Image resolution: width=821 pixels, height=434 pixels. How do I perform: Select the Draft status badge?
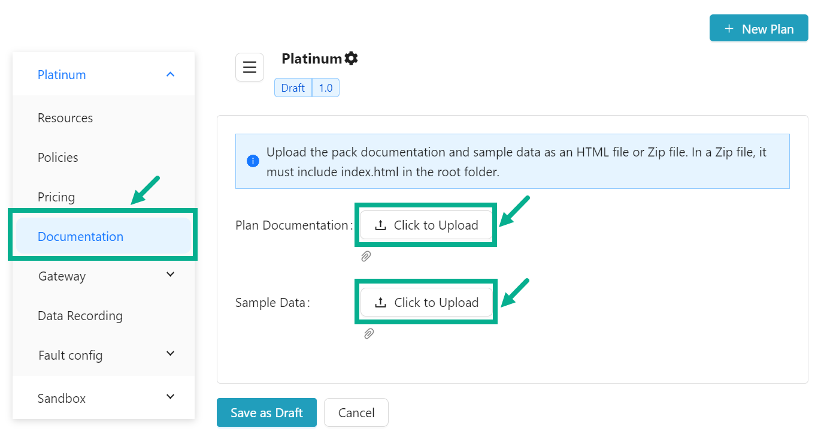[292, 88]
